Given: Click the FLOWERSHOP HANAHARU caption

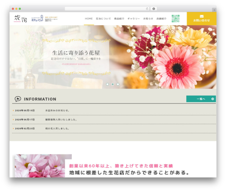Looking at the screenshot, I should [x=76, y=64].
